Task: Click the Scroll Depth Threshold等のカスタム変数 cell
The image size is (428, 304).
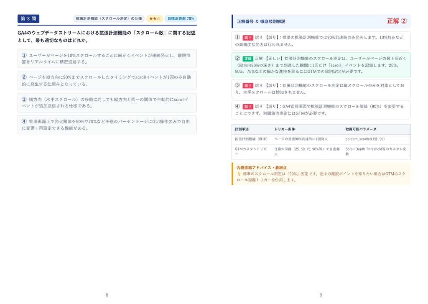Action: [x=376, y=151]
